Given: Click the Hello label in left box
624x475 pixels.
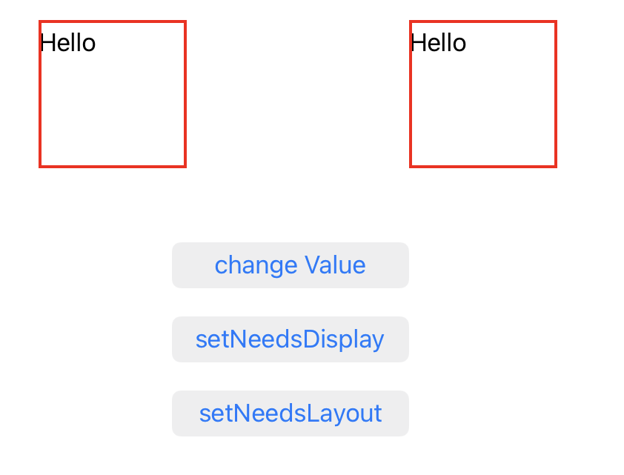Looking at the screenshot, I should [68, 42].
